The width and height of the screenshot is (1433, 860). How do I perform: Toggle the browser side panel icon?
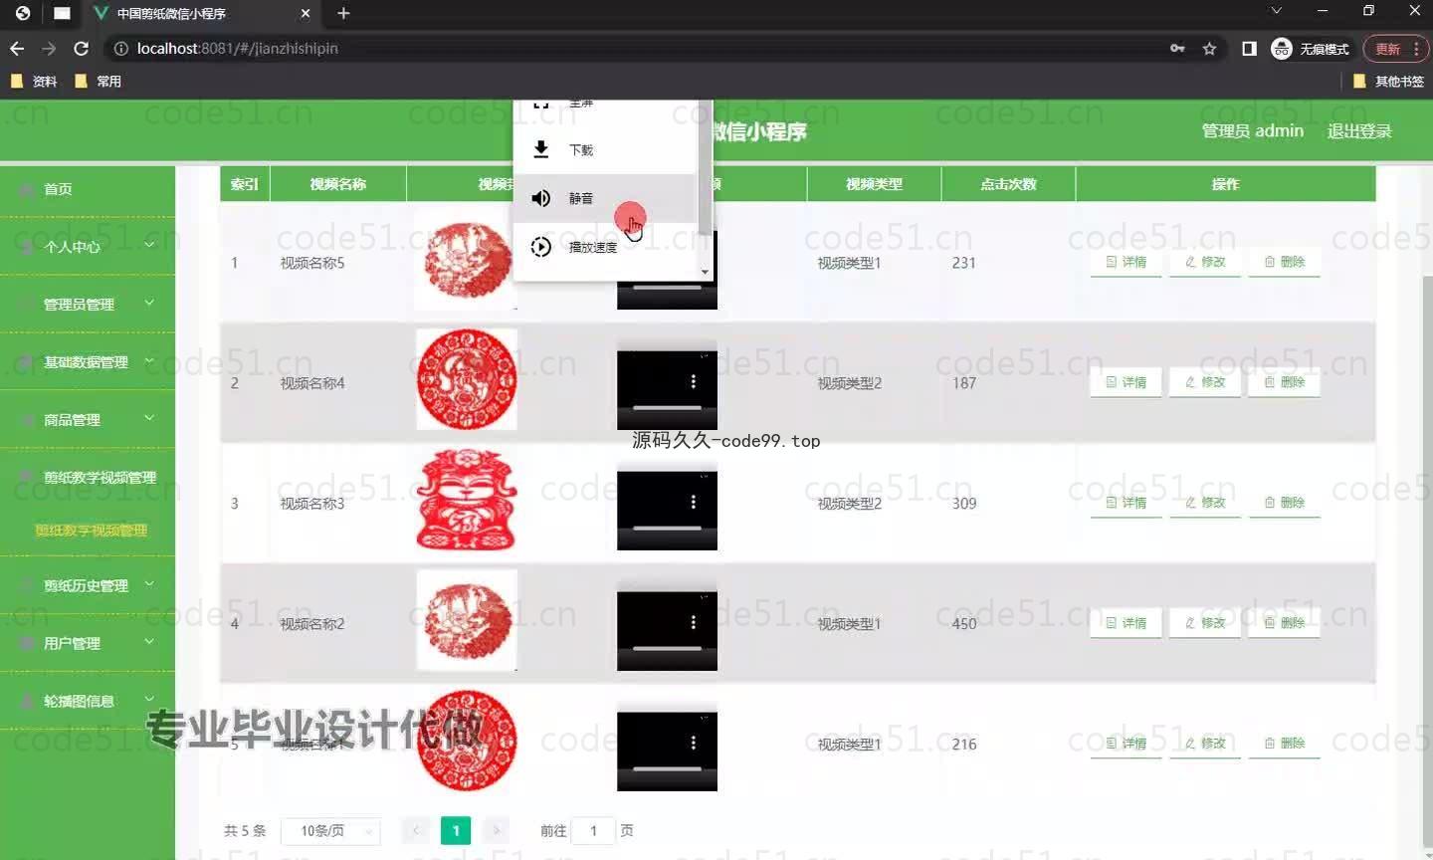click(x=1249, y=48)
